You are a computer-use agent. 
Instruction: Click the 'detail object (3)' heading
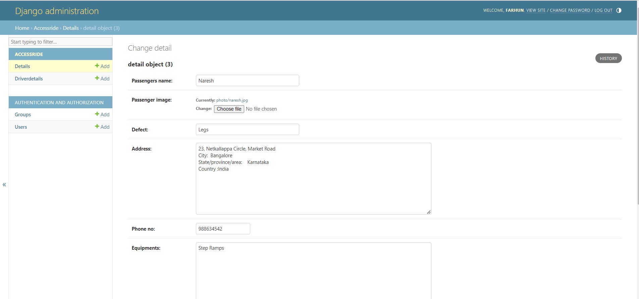pyautogui.click(x=150, y=64)
